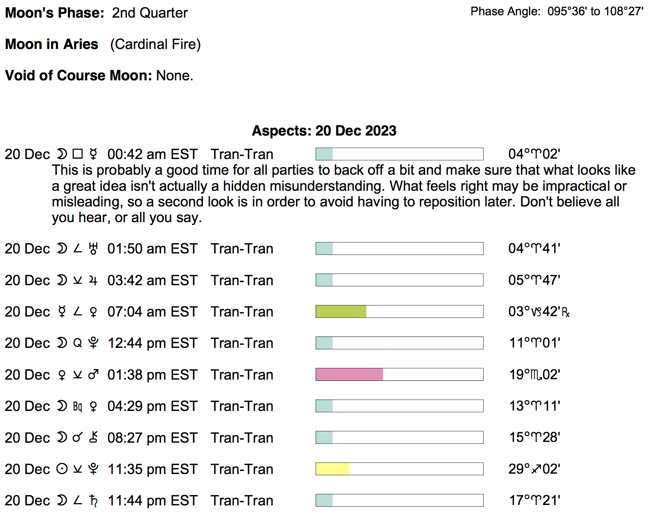Click the Chiron glyph in 08:27 pm row
The image size is (649, 514).
click(x=93, y=438)
